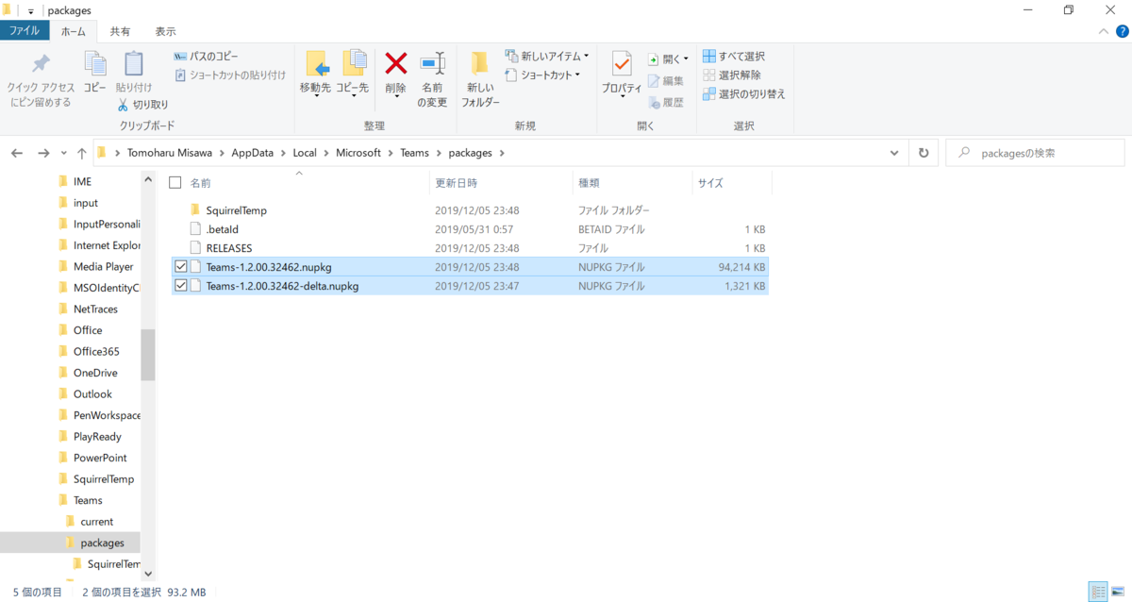
Task: Expand recent locations dropdown near navigation arrows
Action: pos(64,153)
